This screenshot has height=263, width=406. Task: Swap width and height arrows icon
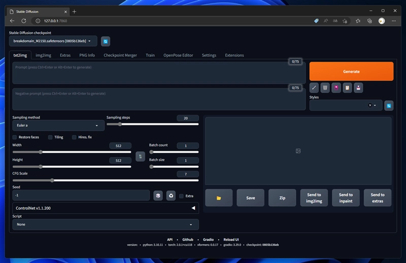pos(140,156)
